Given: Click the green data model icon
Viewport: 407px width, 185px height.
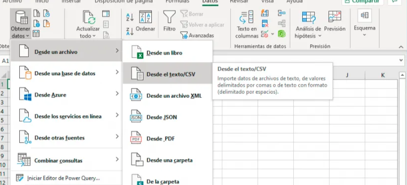Looking at the screenshot, I should 281,34.
